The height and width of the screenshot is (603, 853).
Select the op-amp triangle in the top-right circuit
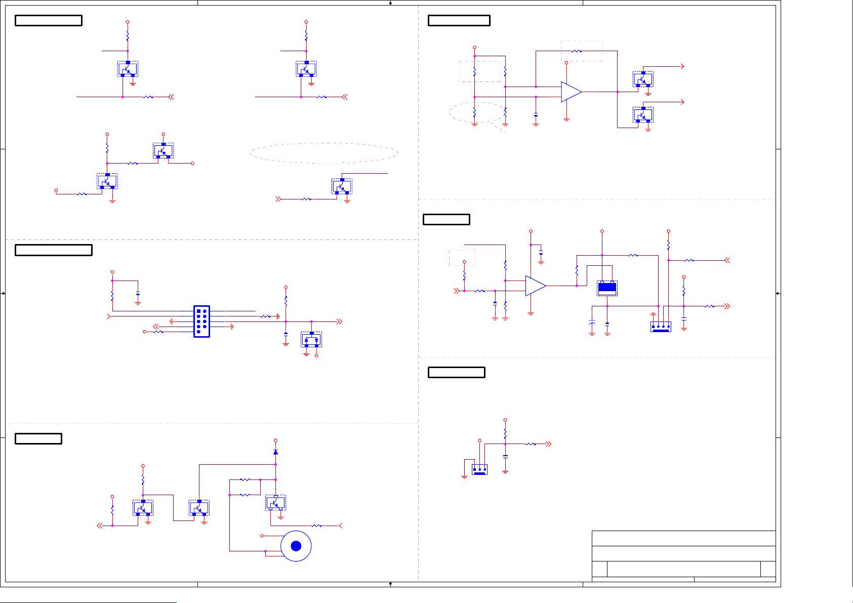click(571, 92)
